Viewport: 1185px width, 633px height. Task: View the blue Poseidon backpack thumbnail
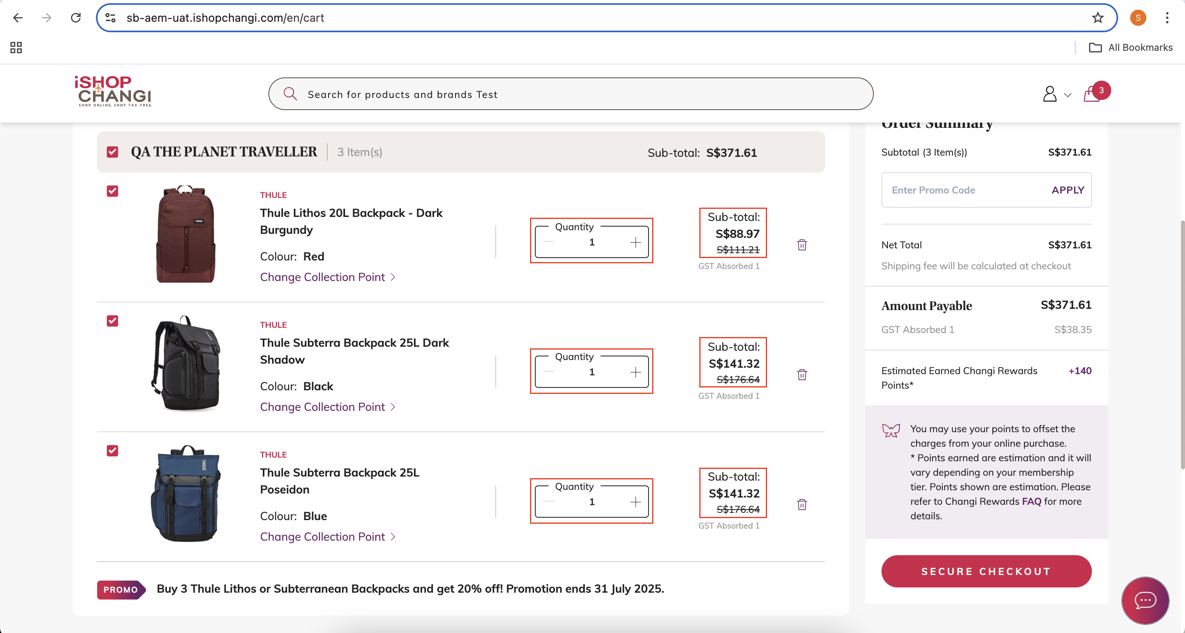coord(186,493)
